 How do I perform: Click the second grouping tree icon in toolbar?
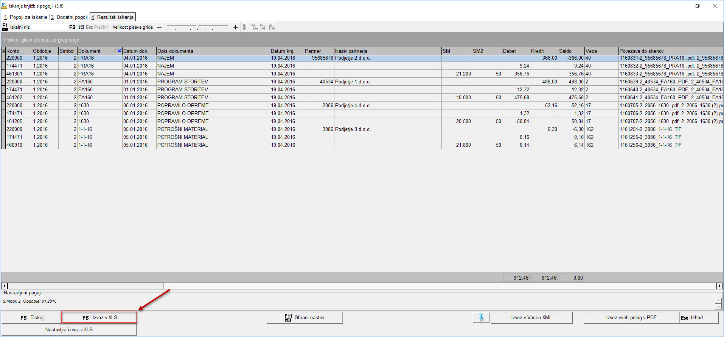pyautogui.click(x=254, y=27)
